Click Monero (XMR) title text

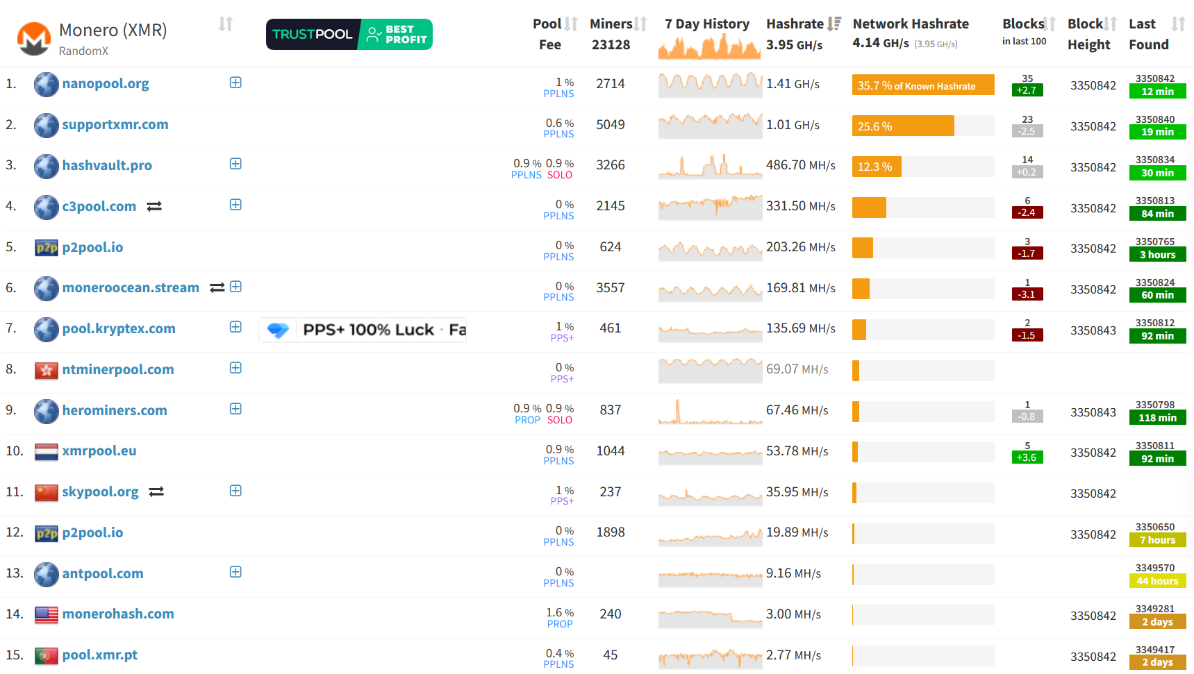point(113,31)
